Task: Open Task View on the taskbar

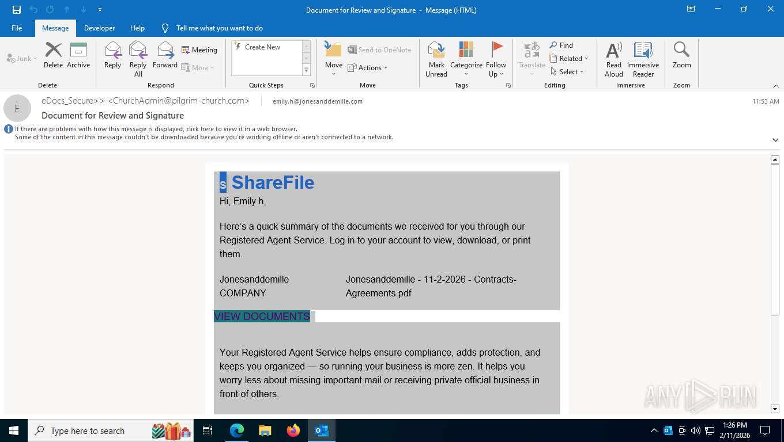Action: (208, 430)
